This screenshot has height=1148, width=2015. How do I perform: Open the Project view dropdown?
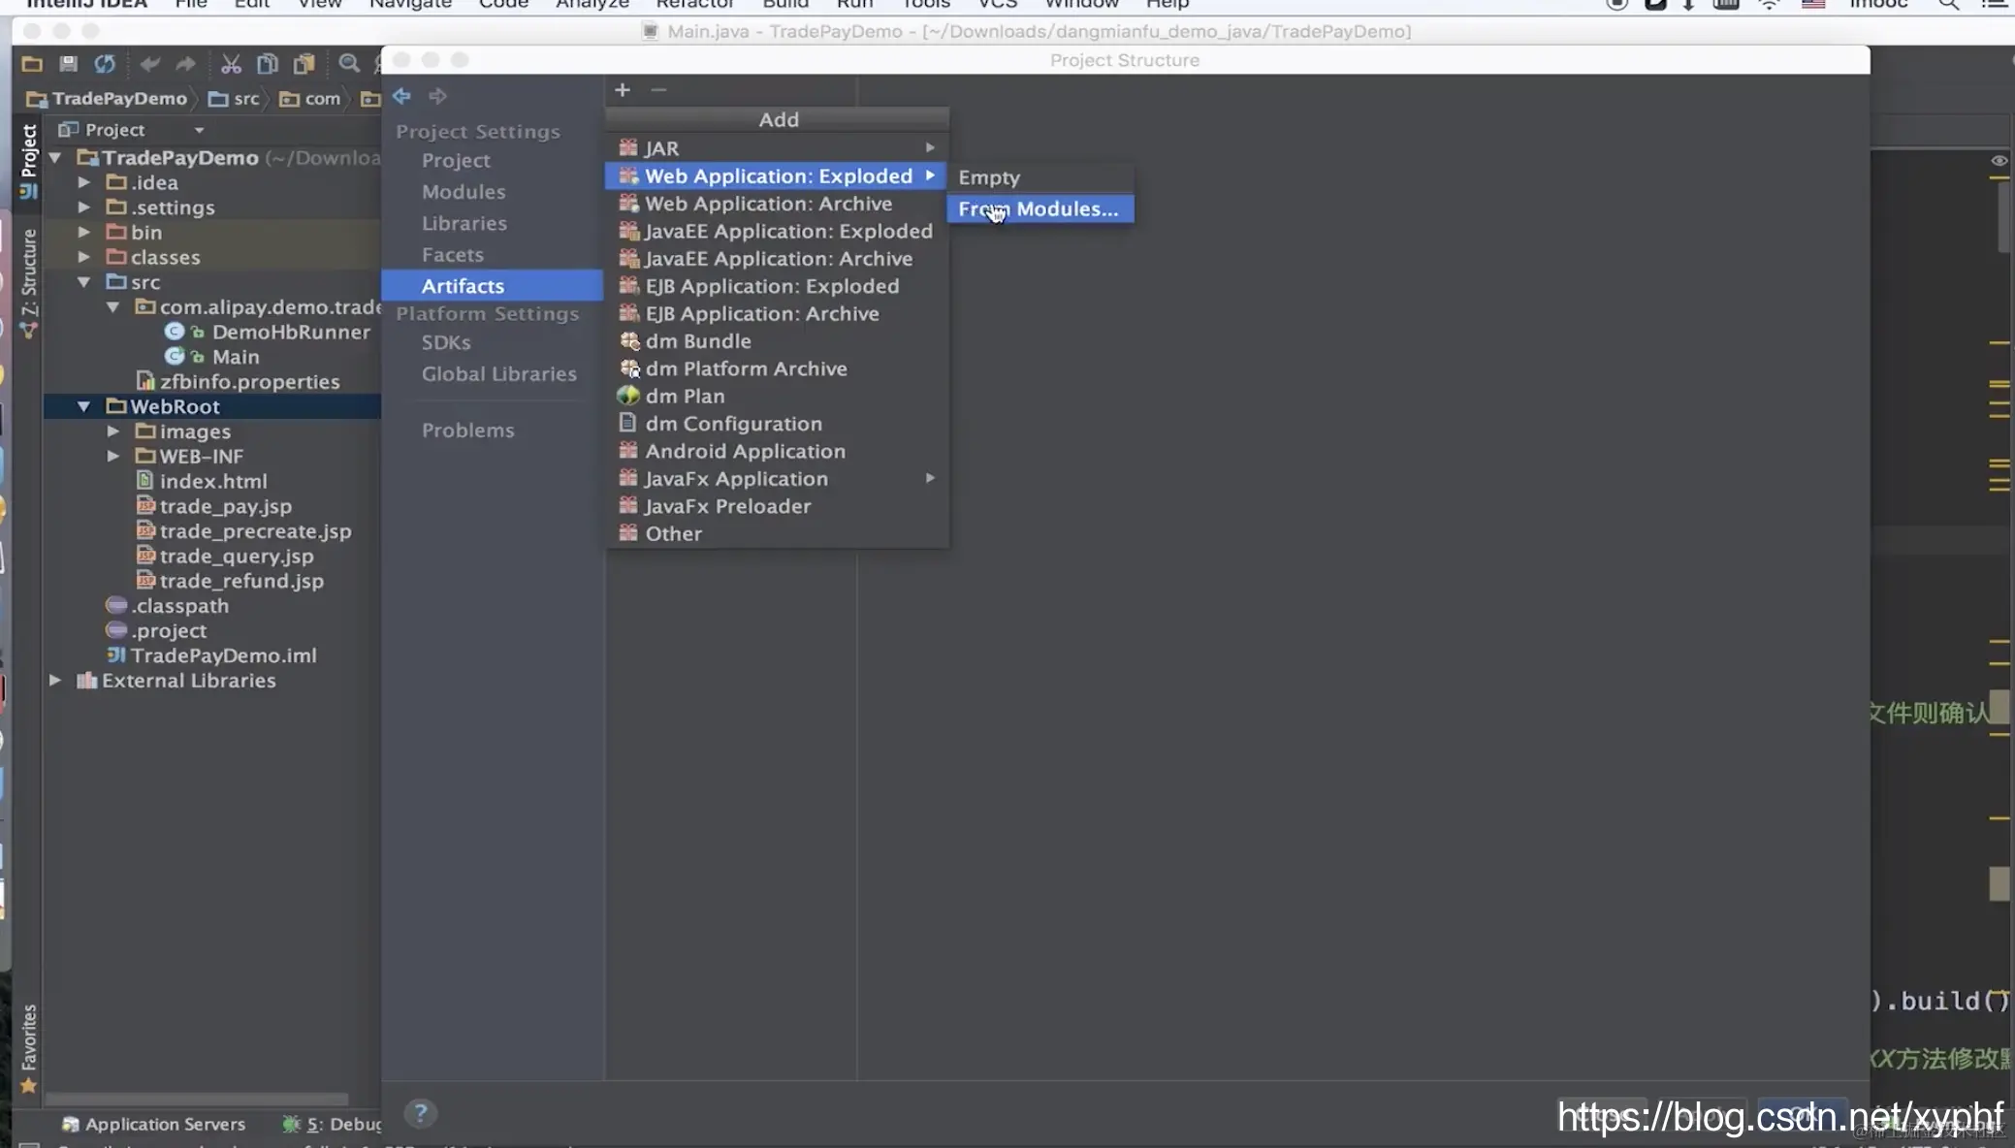pos(199,130)
